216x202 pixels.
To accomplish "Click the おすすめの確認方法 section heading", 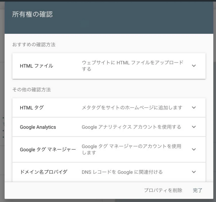I will pyautogui.click(x=34, y=45).
